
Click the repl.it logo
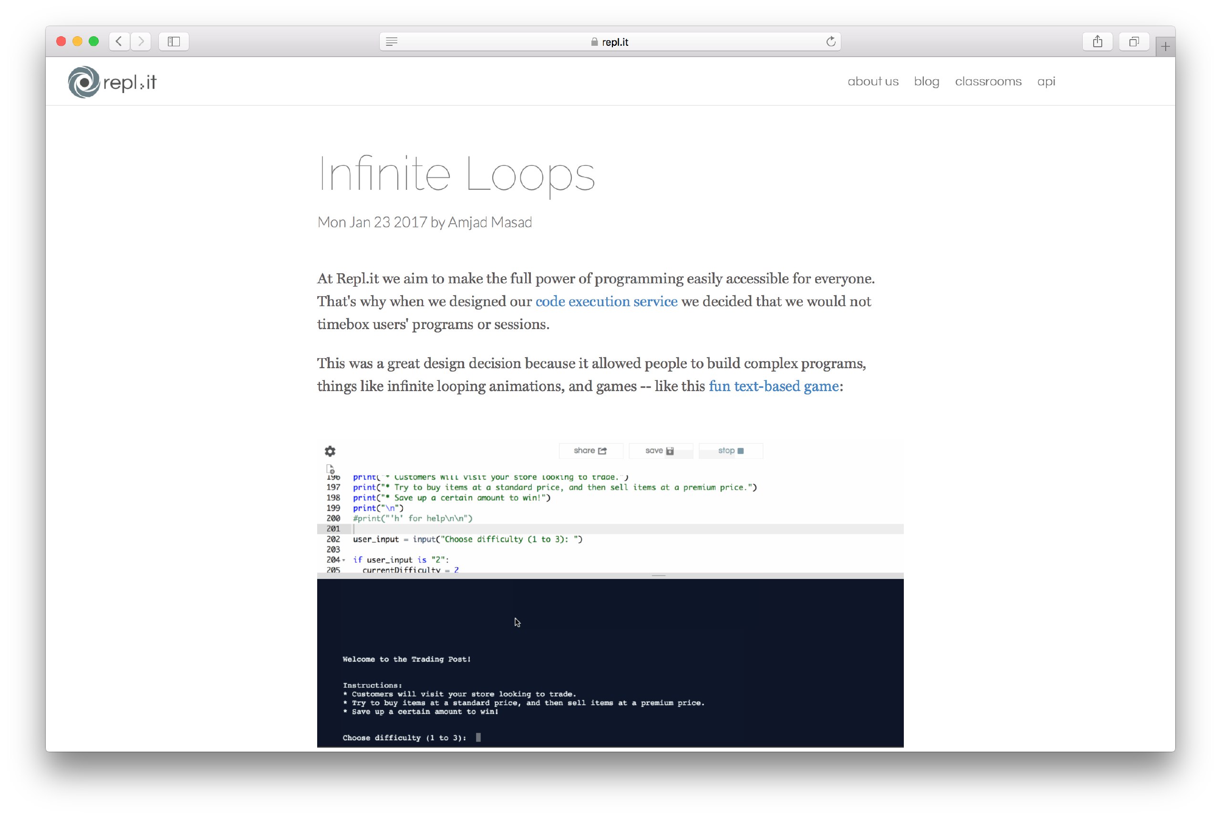[x=112, y=82]
